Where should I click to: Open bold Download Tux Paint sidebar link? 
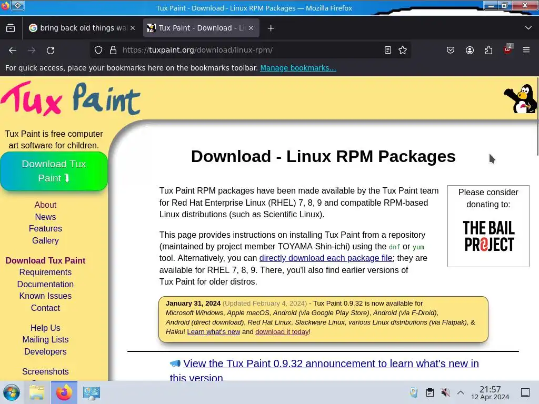pos(45,260)
